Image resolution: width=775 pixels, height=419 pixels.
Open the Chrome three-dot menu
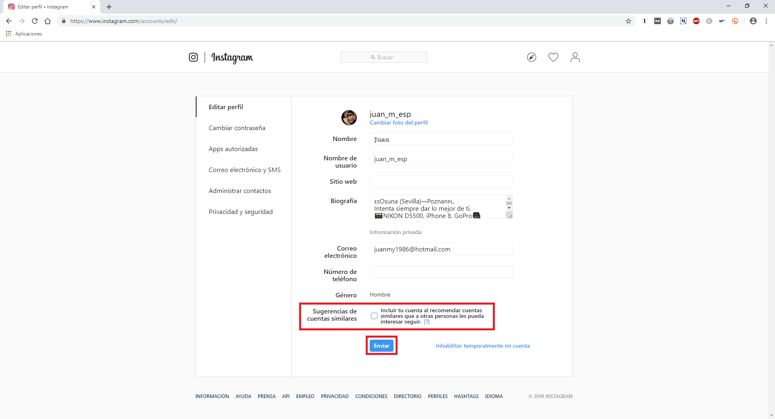[766, 21]
